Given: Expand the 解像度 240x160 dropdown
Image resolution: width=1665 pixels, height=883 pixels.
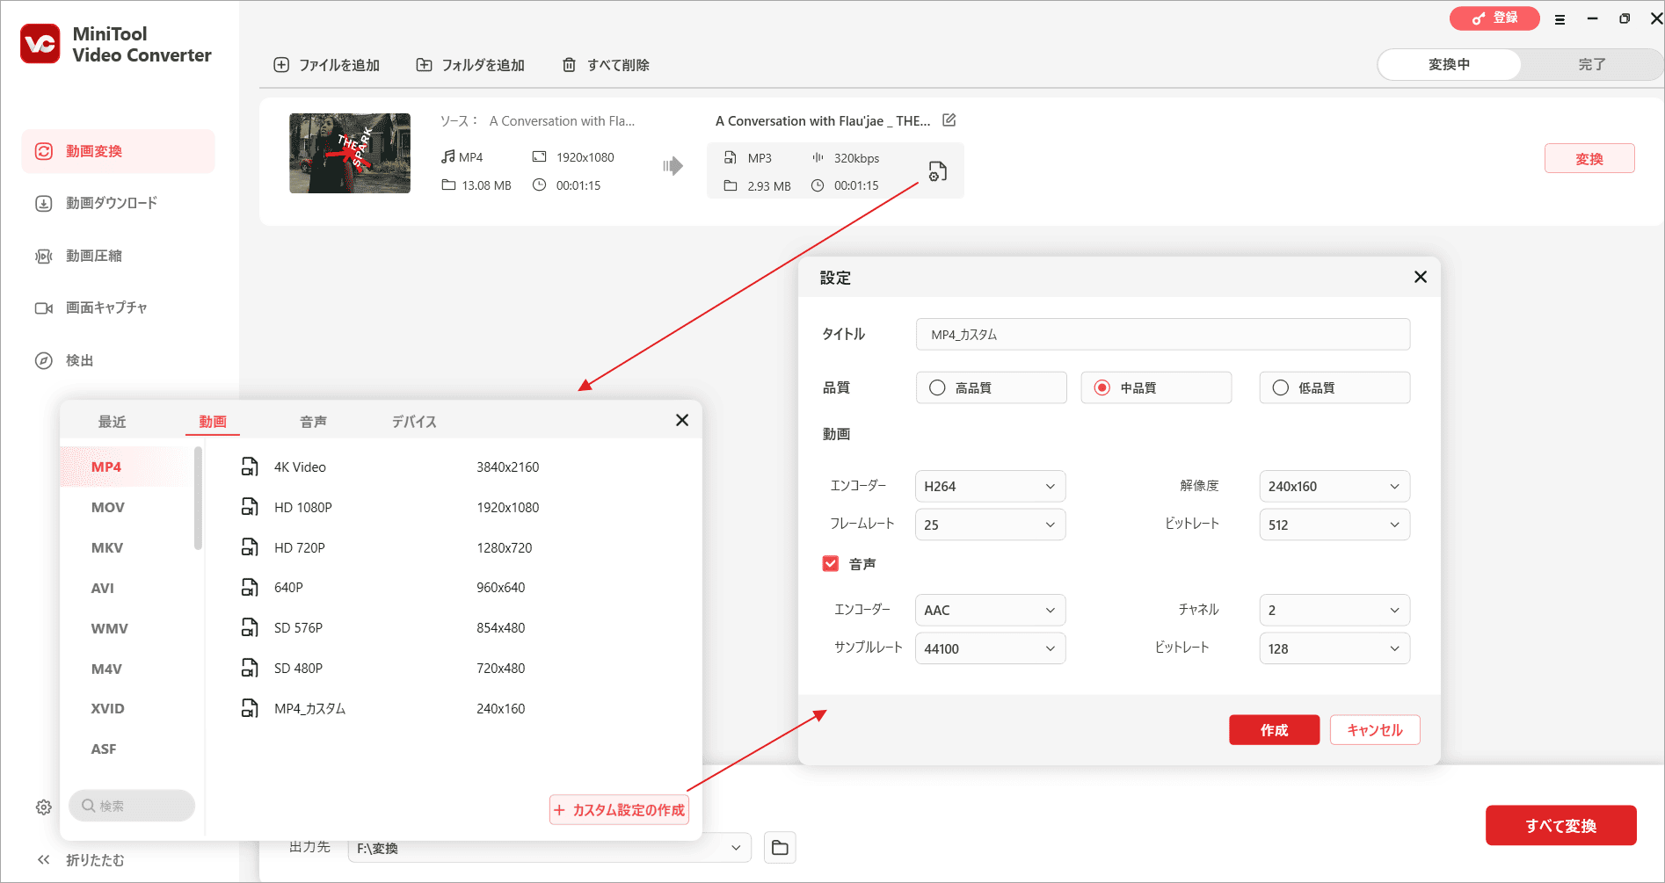Looking at the screenshot, I should (1334, 486).
